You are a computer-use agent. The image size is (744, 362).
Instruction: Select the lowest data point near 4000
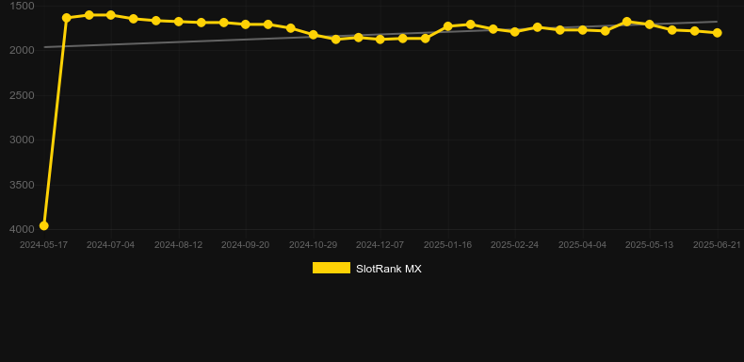click(43, 225)
